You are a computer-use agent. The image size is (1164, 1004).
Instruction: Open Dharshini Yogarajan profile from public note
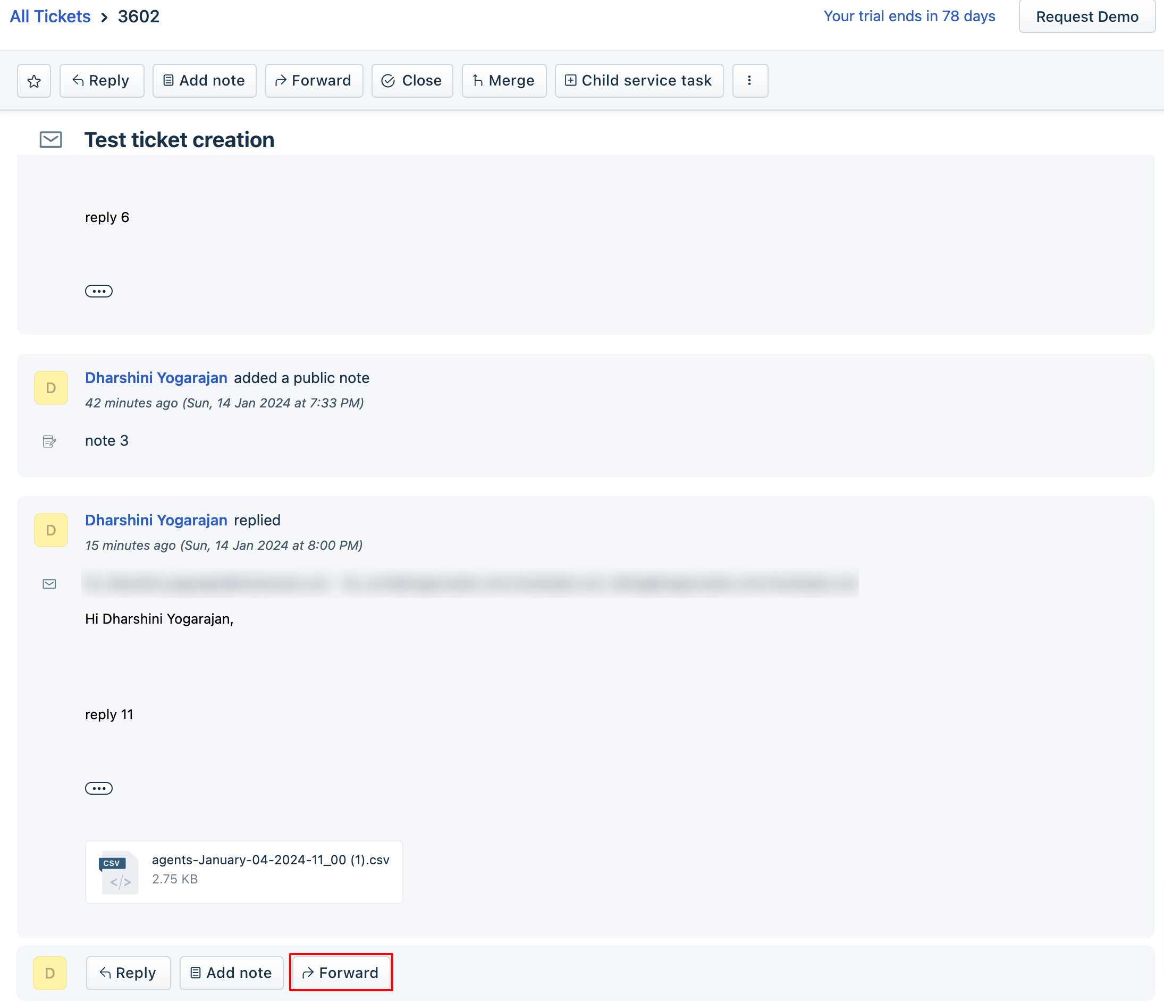click(156, 378)
